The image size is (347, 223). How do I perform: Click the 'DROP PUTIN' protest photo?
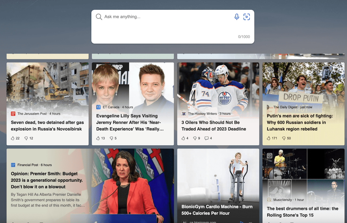pos(303,83)
